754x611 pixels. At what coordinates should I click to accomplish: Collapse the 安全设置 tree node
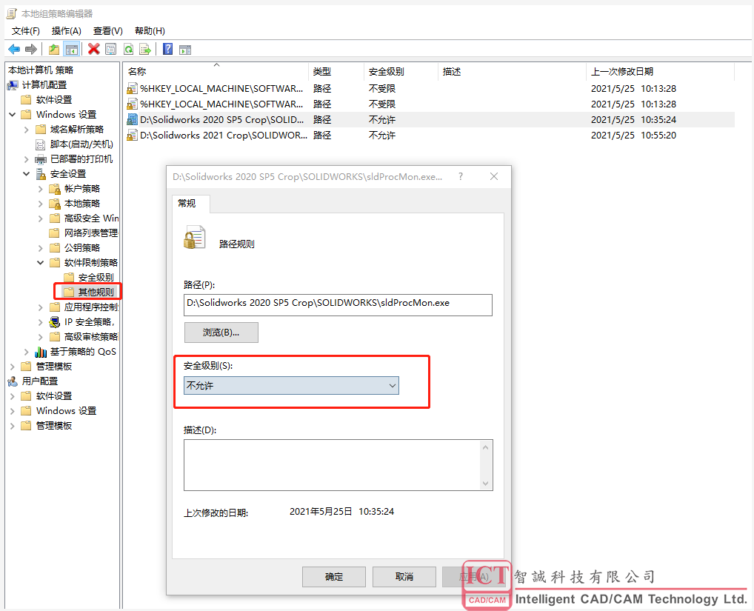point(27,174)
